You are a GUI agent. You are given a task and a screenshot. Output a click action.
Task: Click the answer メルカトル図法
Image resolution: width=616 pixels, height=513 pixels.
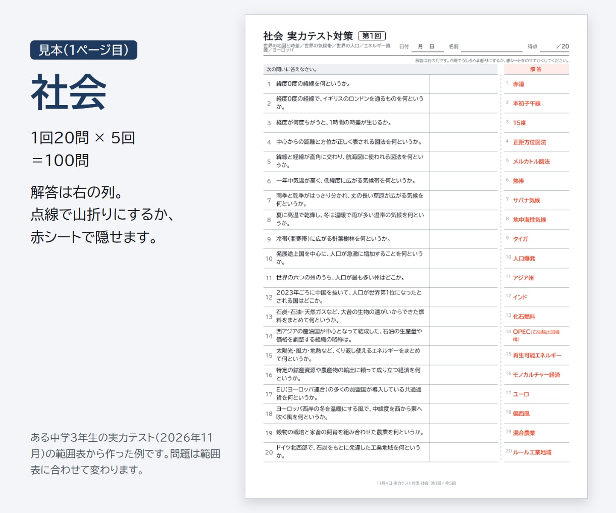(x=531, y=162)
